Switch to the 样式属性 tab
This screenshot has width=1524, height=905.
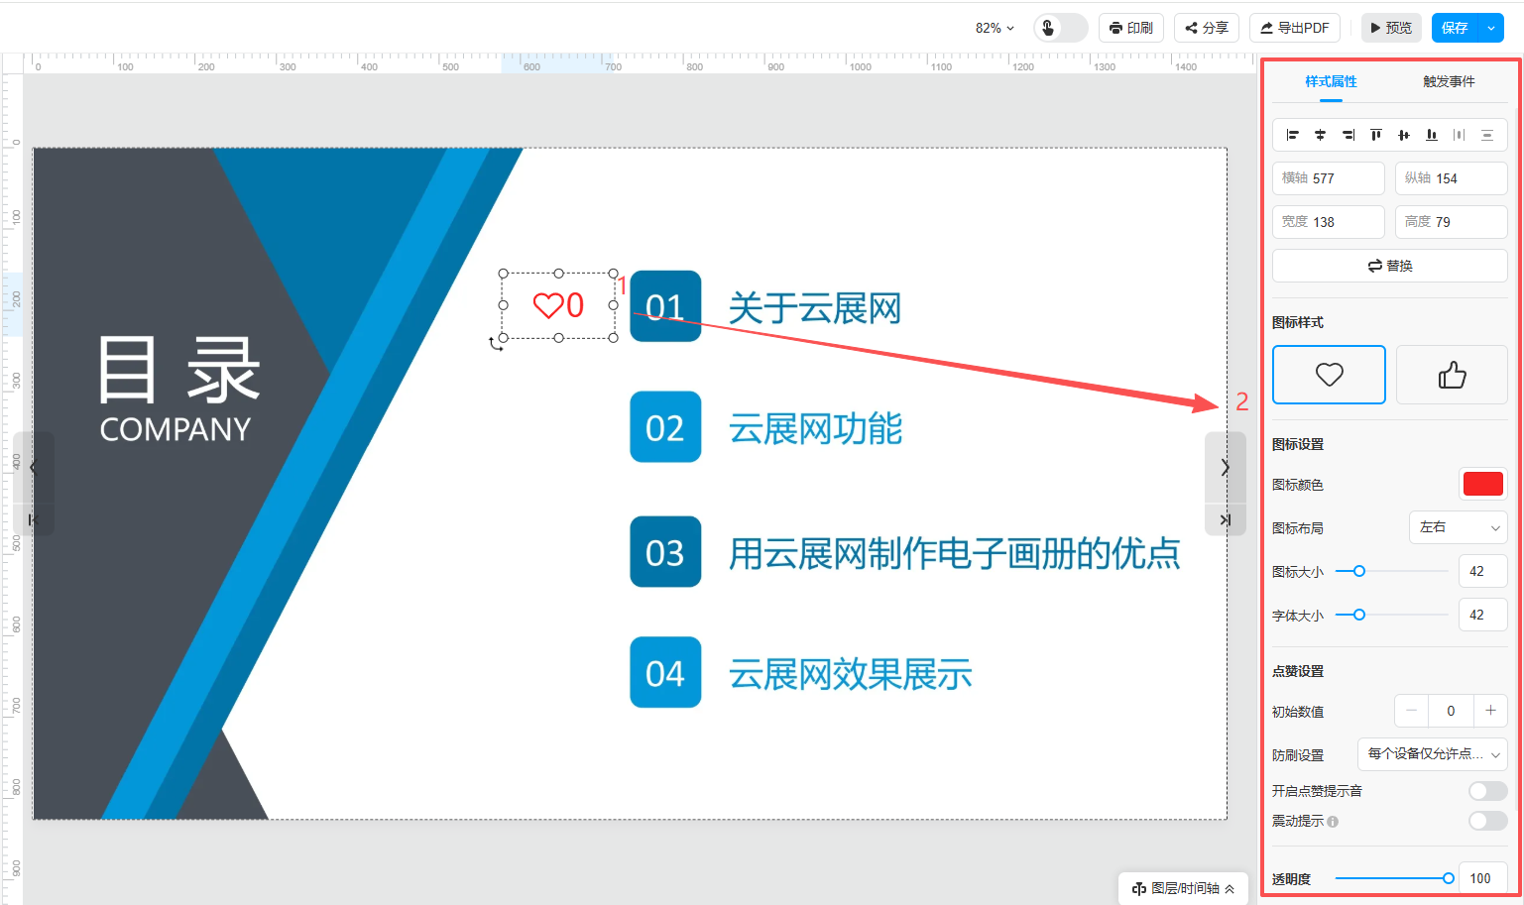click(x=1331, y=81)
